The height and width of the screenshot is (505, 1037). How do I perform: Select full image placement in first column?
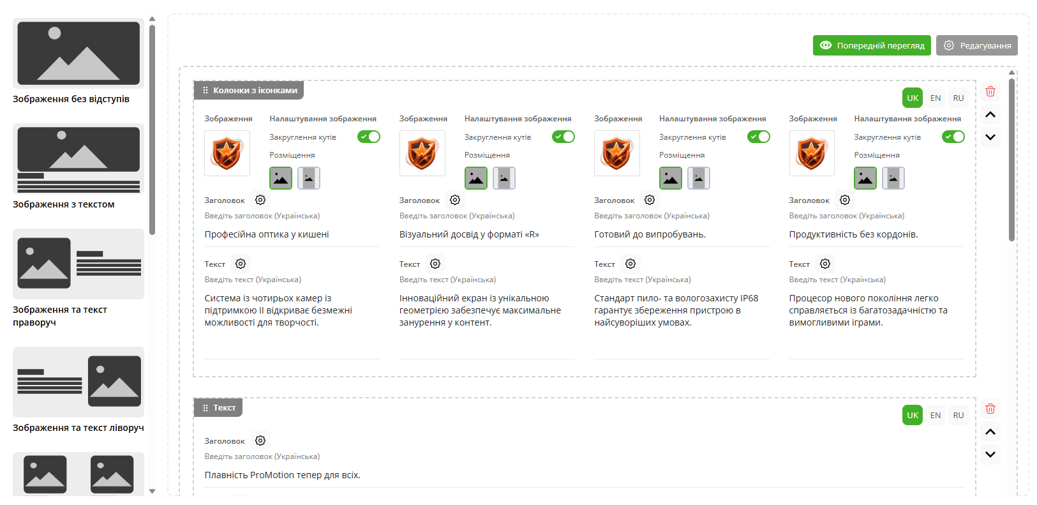pos(281,178)
